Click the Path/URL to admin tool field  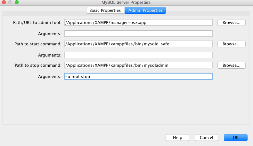point(138,23)
